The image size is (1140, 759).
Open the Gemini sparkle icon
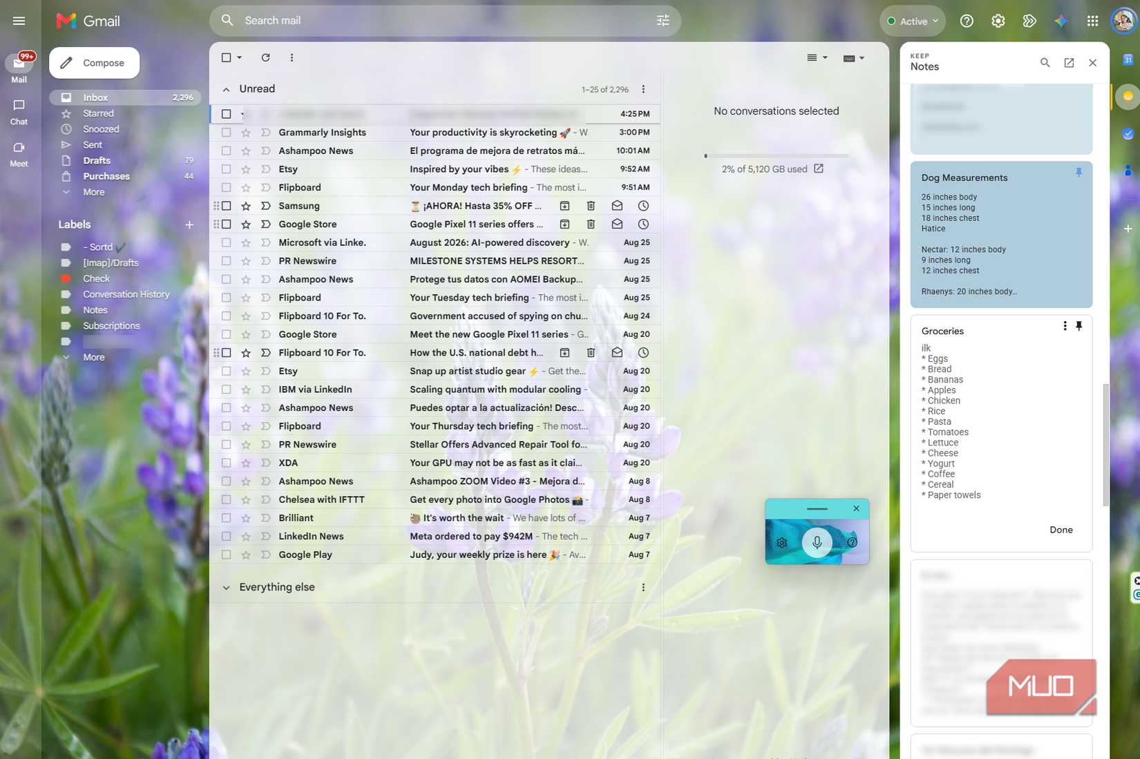(x=1061, y=21)
